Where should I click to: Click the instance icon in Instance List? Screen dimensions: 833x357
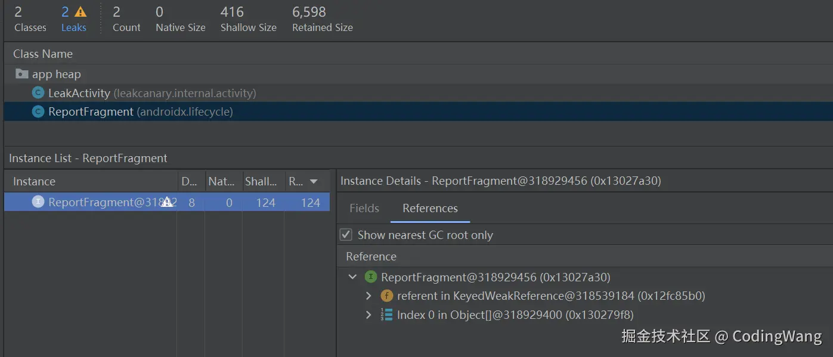pos(38,202)
